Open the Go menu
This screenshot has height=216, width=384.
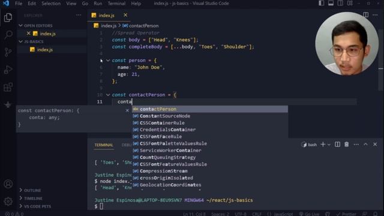click(85, 4)
